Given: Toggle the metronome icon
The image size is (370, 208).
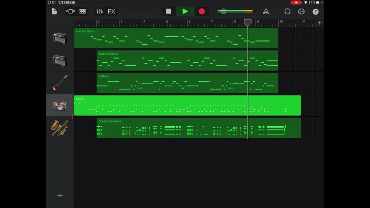Looking at the screenshot, I should (x=266, y=11).
